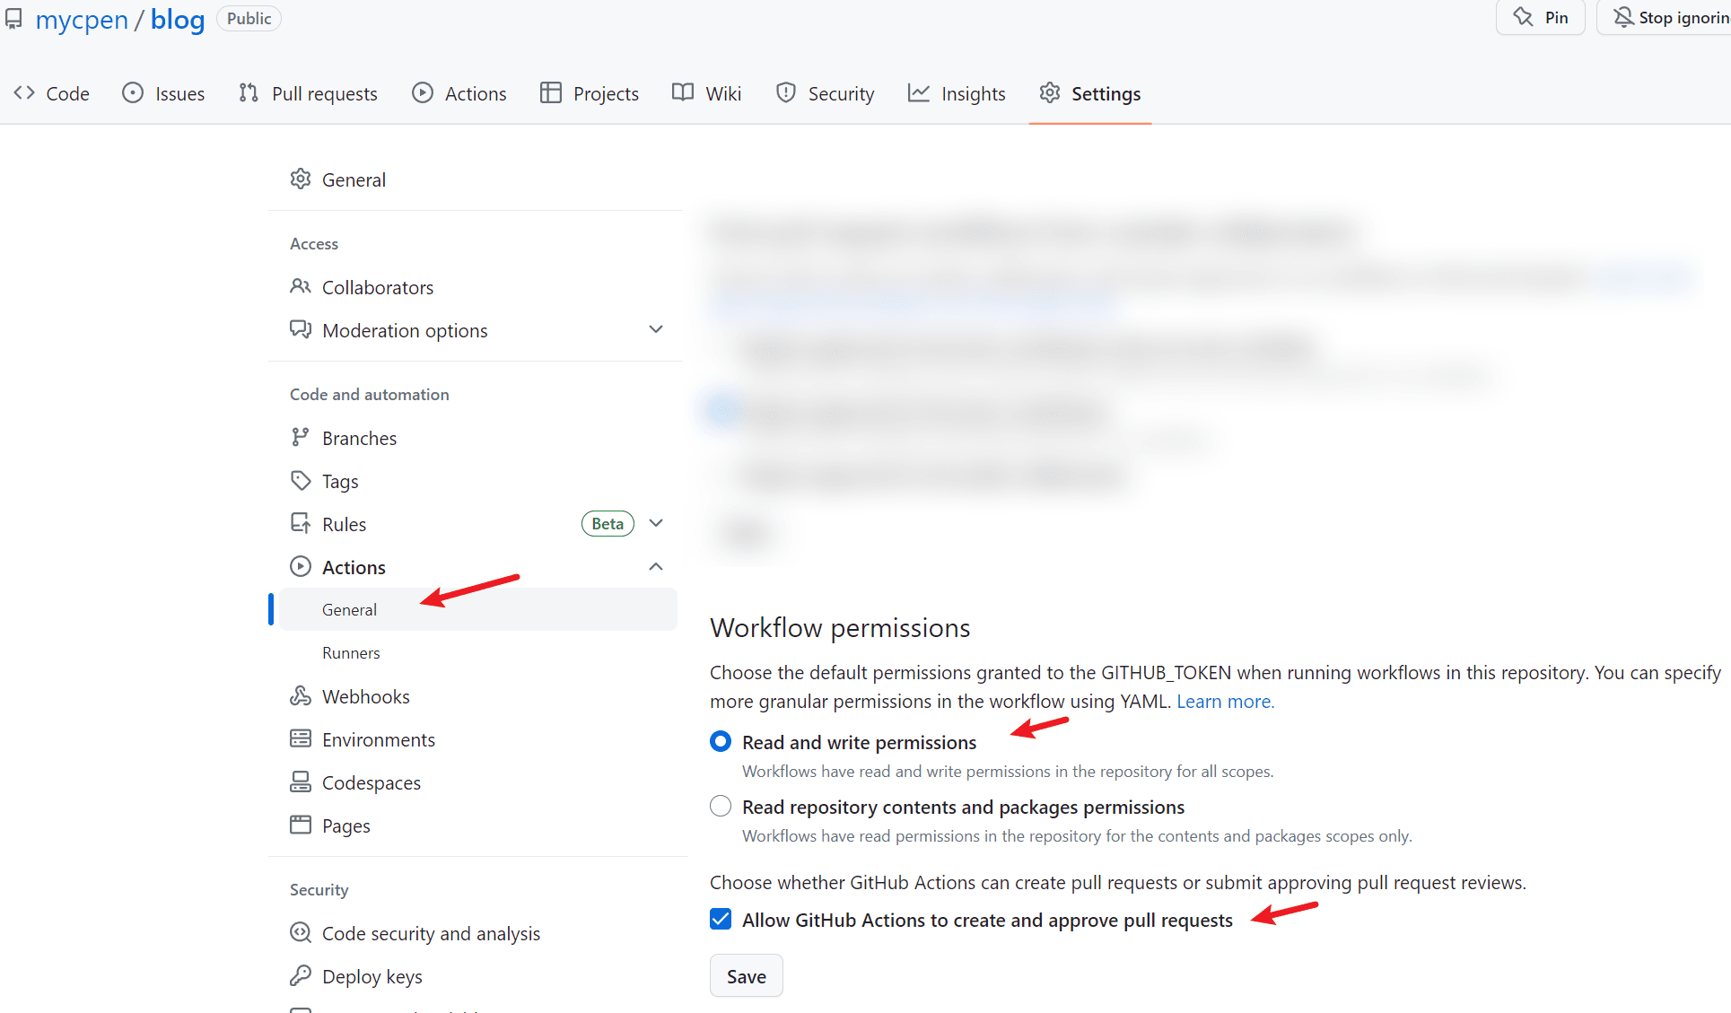Click the Deploy keys key icon
1731x1013 pixels.
301,975
